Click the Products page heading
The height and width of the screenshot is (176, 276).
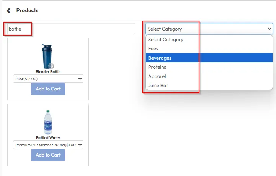pos(27,10)
